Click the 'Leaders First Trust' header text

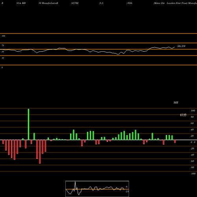pyautogui.click(x=177, y=3)
